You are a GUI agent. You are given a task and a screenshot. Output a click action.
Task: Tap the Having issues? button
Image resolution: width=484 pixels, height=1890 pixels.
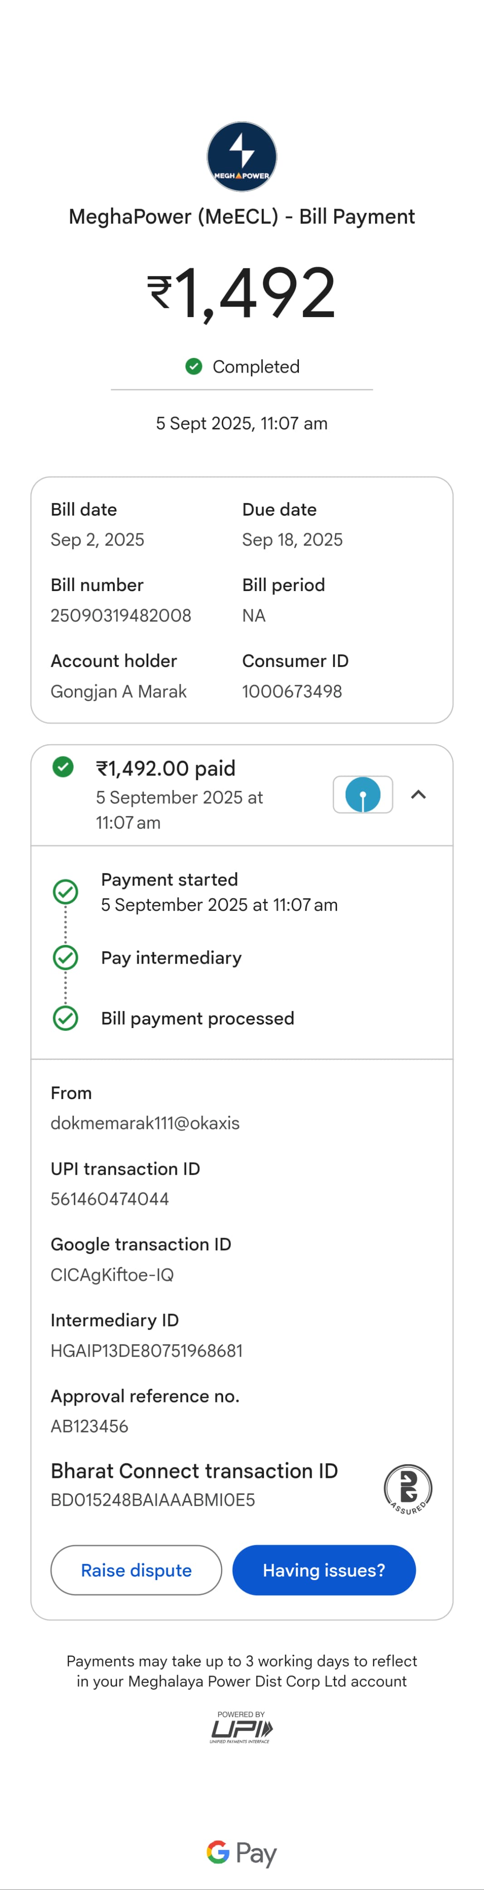click(x=323, y=1570)
